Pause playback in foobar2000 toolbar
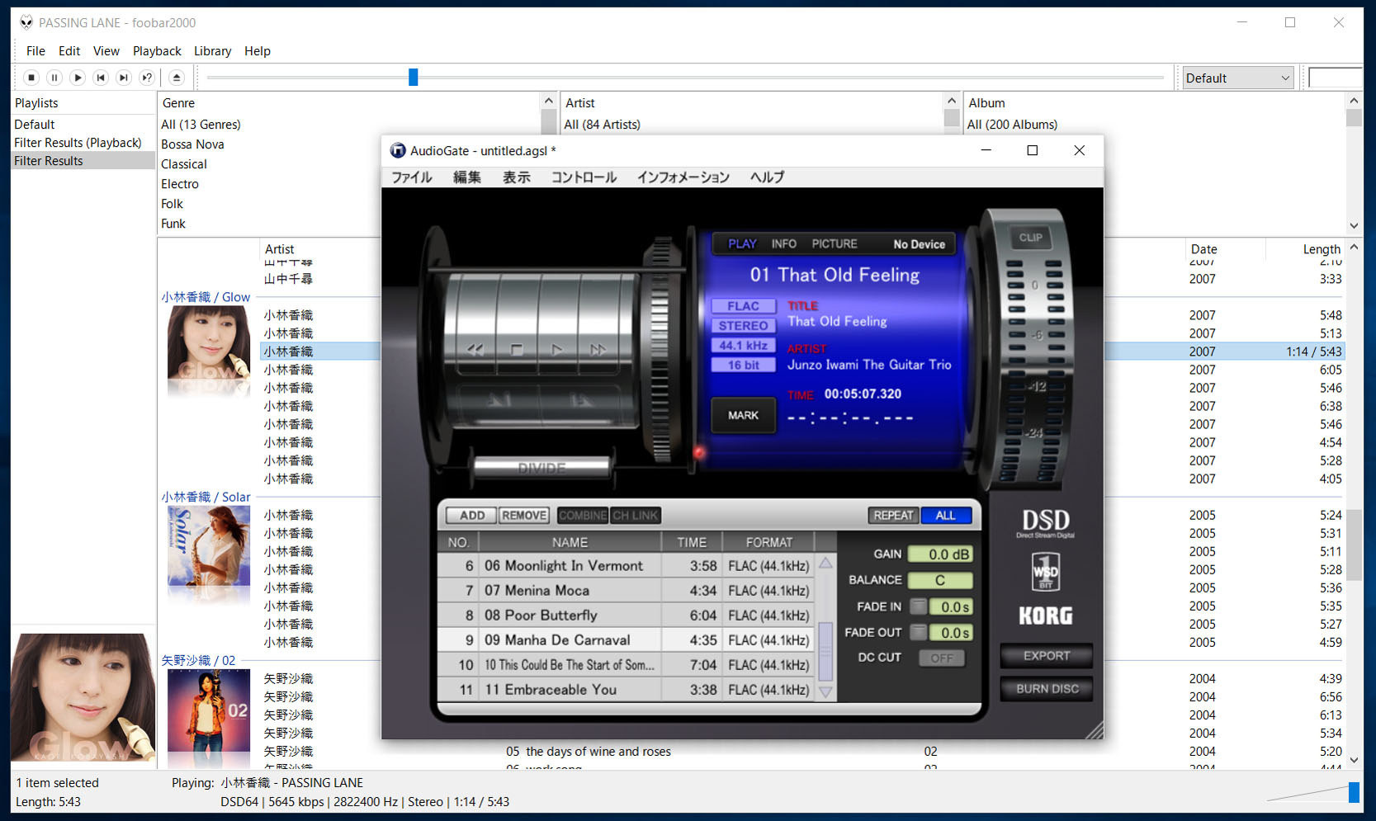 pyautogui.click(x=54, y=78)
